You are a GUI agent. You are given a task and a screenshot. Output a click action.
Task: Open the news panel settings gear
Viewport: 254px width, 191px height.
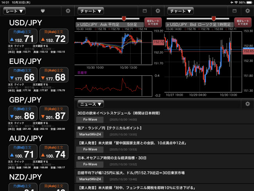(247, 104)
